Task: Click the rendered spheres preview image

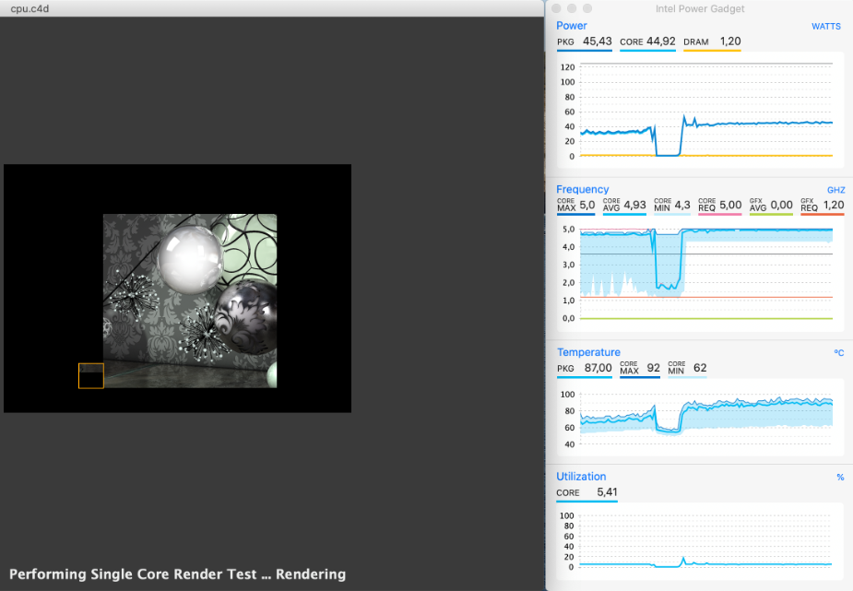Action: click(x=189, y=301)
